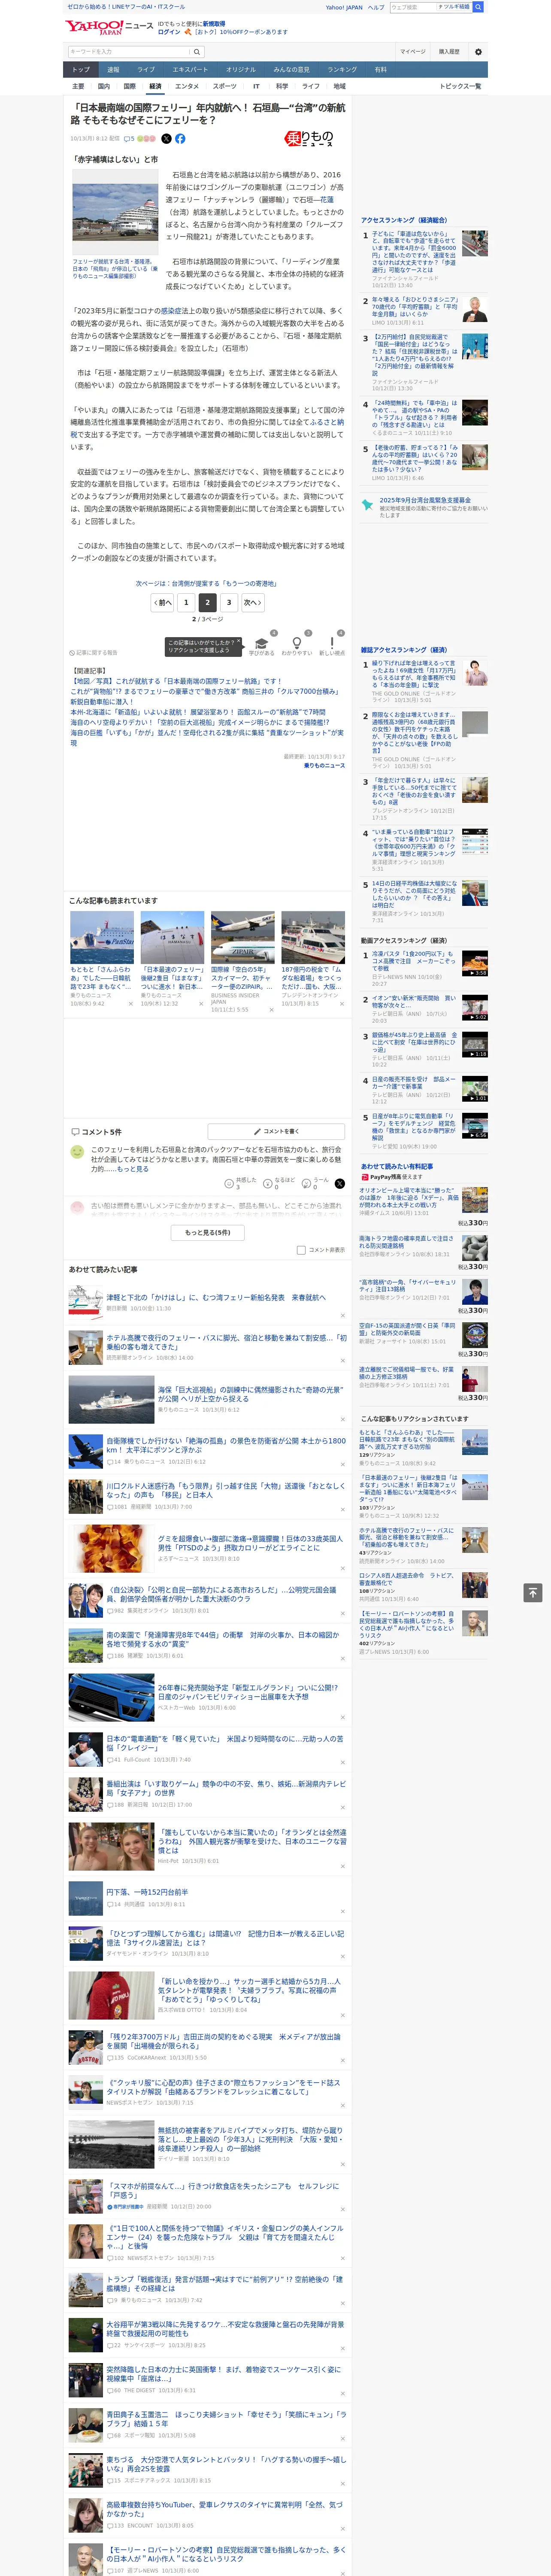Click the コメントを書く button
The height and width of the screenshot is (2576, 551).
[x=277, y=1132]
